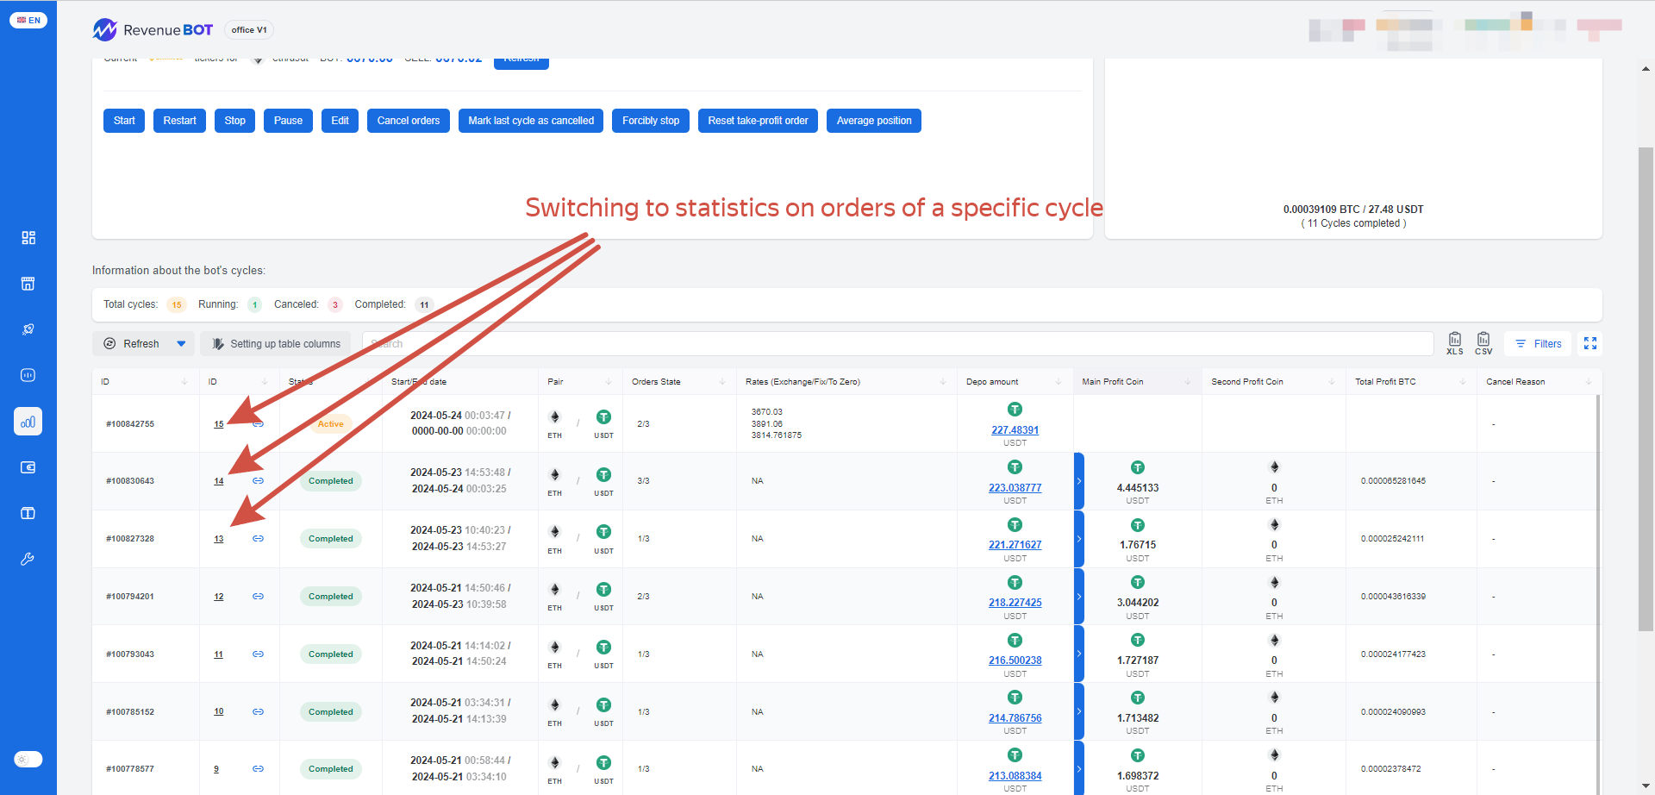
Task: Click the Start bot button
Action: (x=124, y=121)
